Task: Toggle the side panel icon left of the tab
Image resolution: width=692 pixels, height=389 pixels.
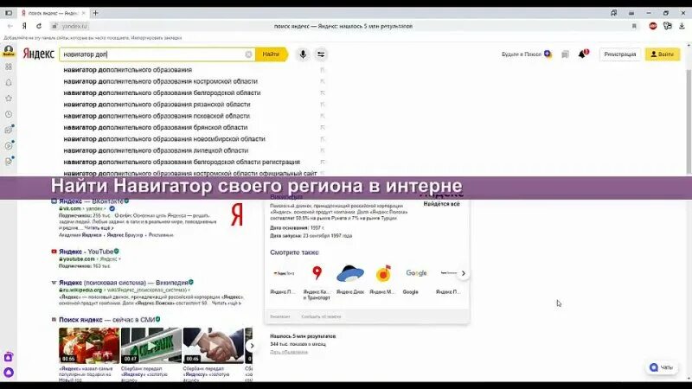Action: coord(9,13)
